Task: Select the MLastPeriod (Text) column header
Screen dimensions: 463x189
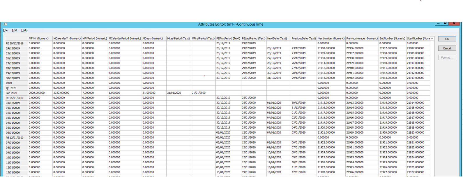Action: pos(179,38)
